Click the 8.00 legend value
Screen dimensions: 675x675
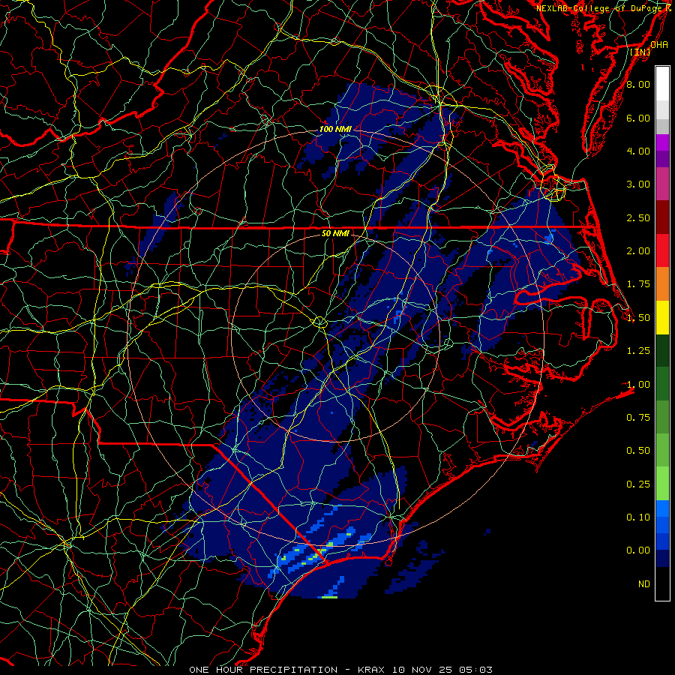(x=638, y=84)
